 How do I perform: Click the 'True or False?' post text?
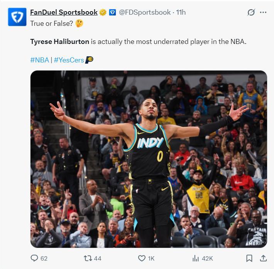tap(52, 23)
